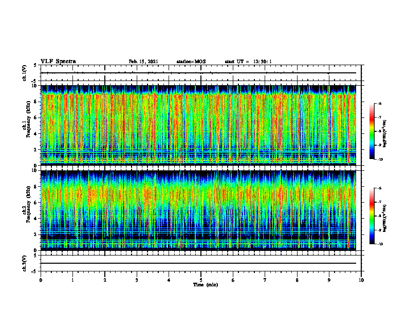The height and width of the screenshot is (314, 407).
Task: Click the ch.2 frequency tick label "2"
Action: coord(36,234)
